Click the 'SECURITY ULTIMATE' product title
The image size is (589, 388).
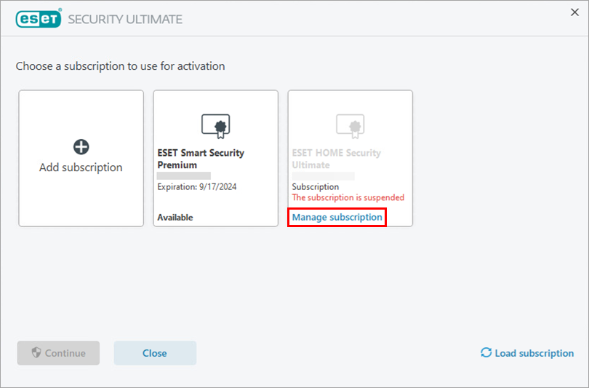[x=125, y=19]
